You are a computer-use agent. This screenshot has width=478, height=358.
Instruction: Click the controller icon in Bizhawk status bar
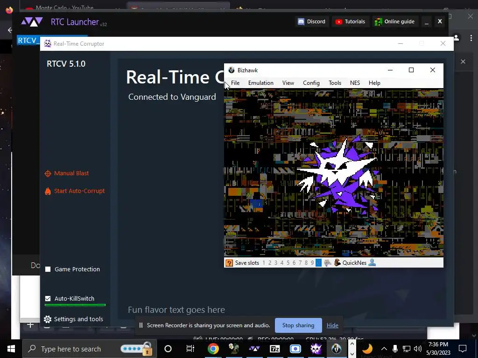328,263
